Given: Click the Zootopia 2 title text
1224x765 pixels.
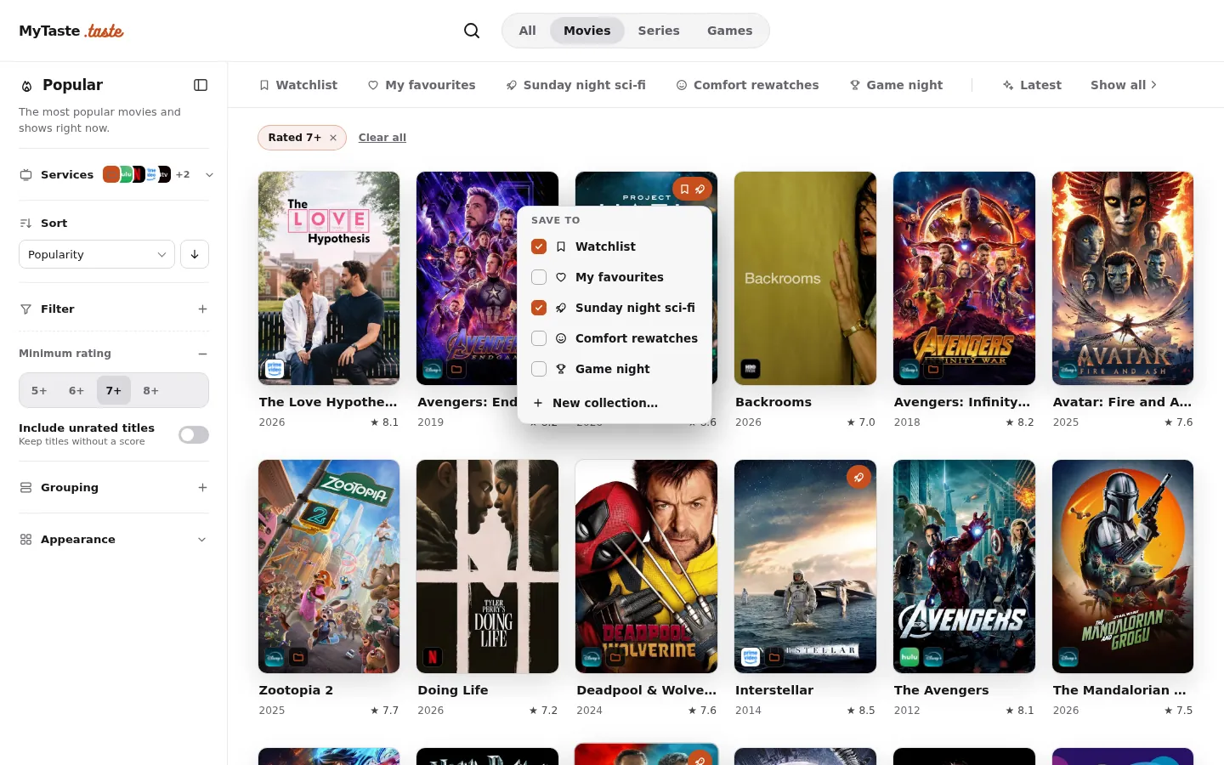Looking at the screenshot, I should click(296, 690).
